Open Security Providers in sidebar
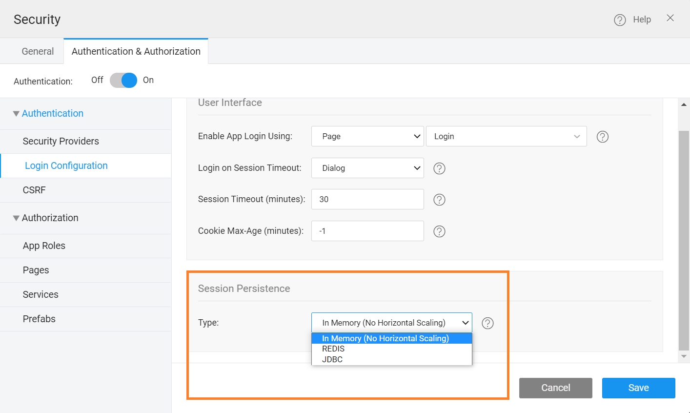 61,141
